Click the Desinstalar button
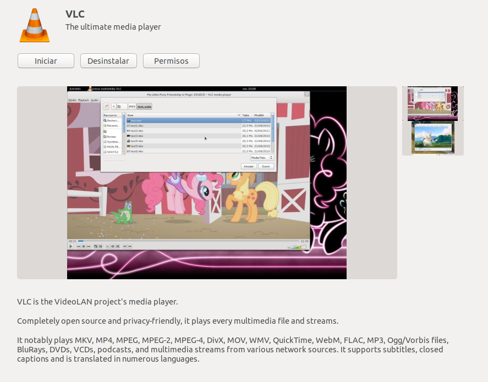 click(x=108, y=60)
